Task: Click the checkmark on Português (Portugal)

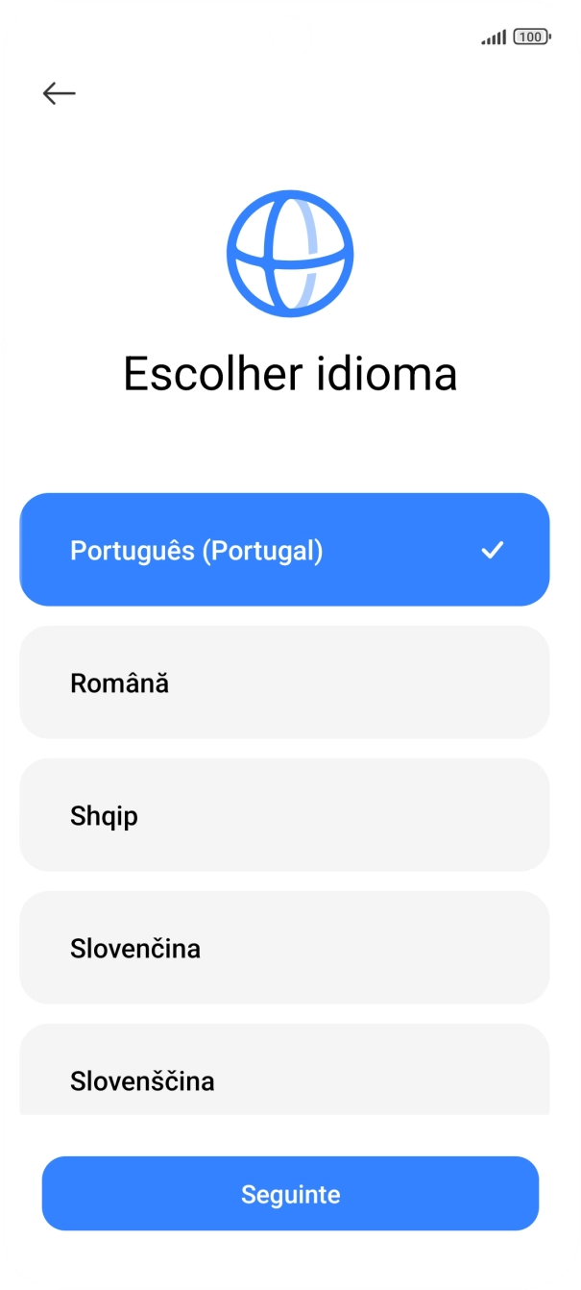Action: point(495,549)
